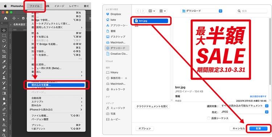Choose 1部プリント menu entry
The height and width of the screenshot is (137, 272).
(x=56, y=129)
